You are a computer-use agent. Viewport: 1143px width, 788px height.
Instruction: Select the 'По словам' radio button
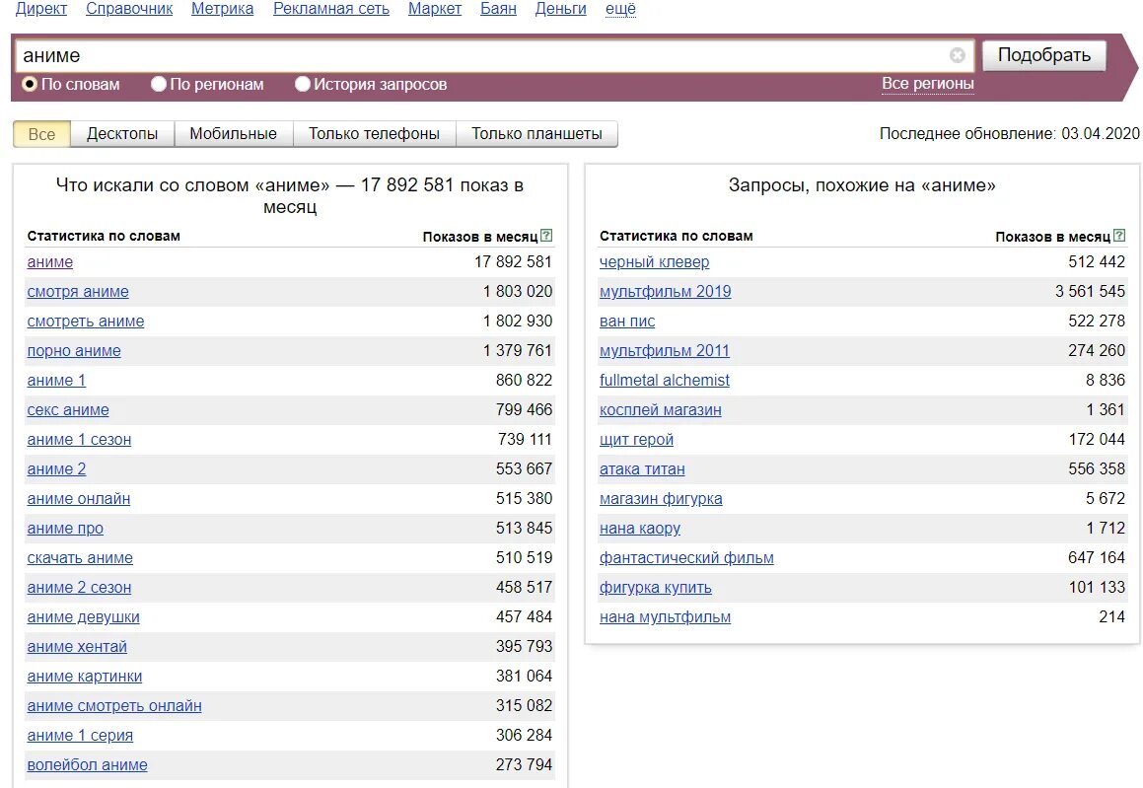[30, 84]
